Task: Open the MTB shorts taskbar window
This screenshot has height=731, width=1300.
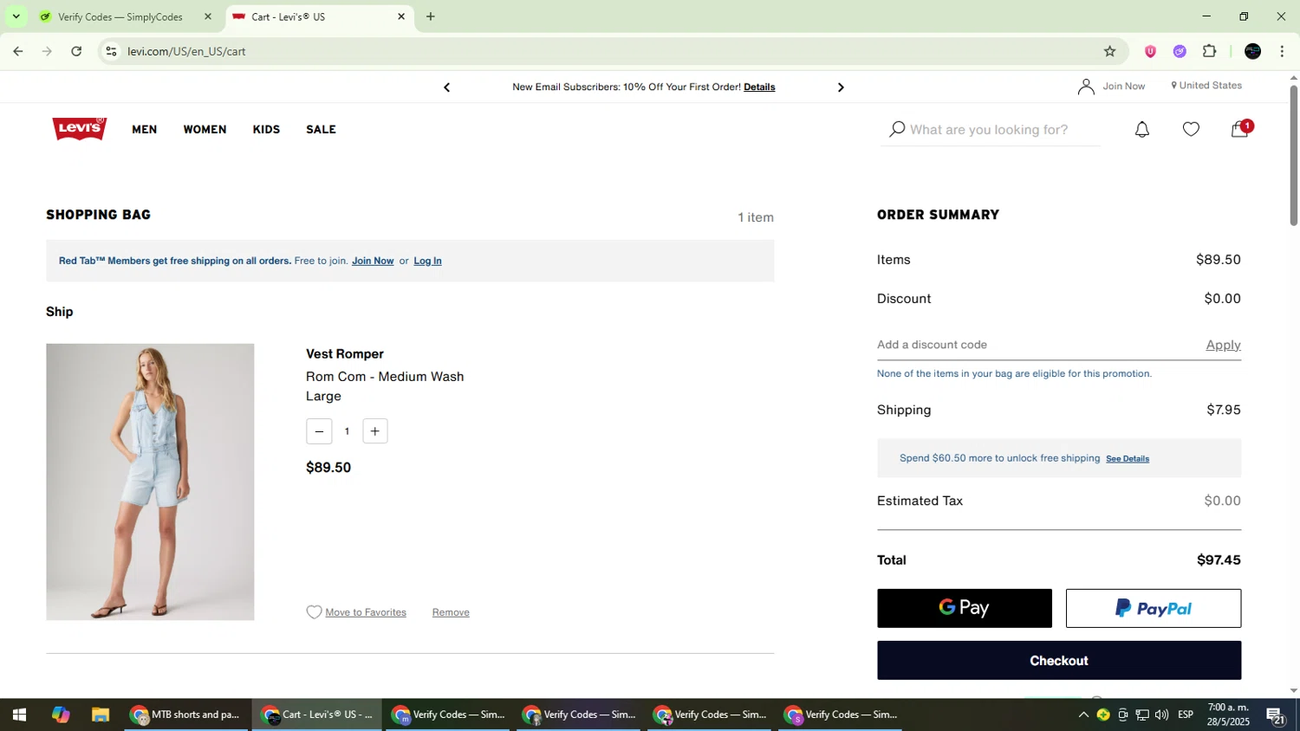Action: [x=185, y=715]
